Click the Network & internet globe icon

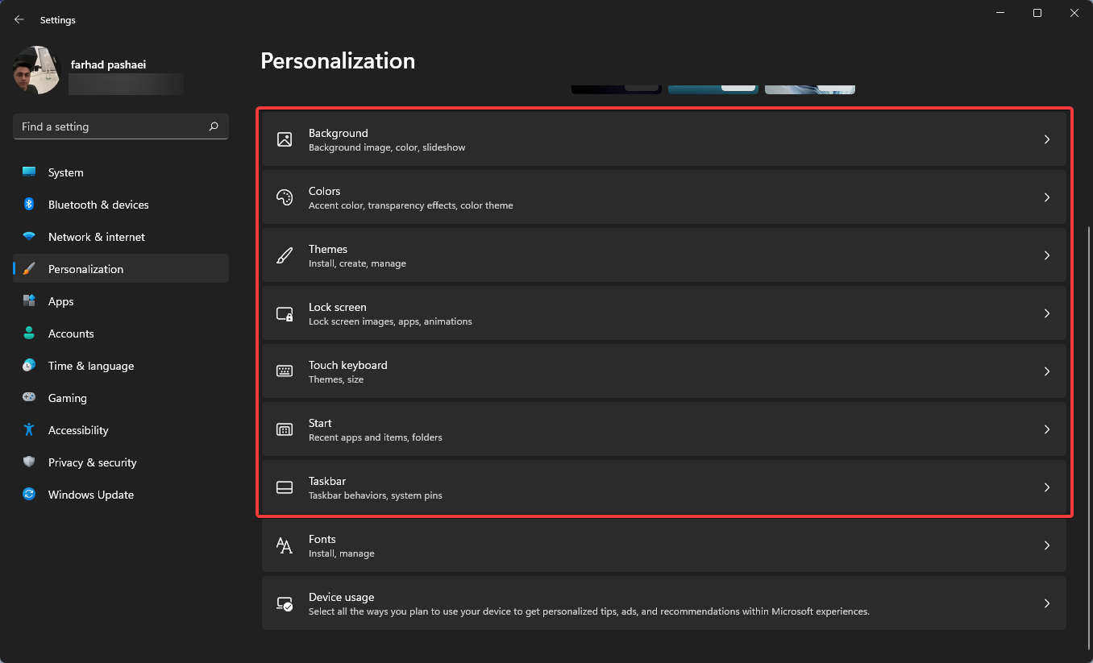click(x=29, y=237)
